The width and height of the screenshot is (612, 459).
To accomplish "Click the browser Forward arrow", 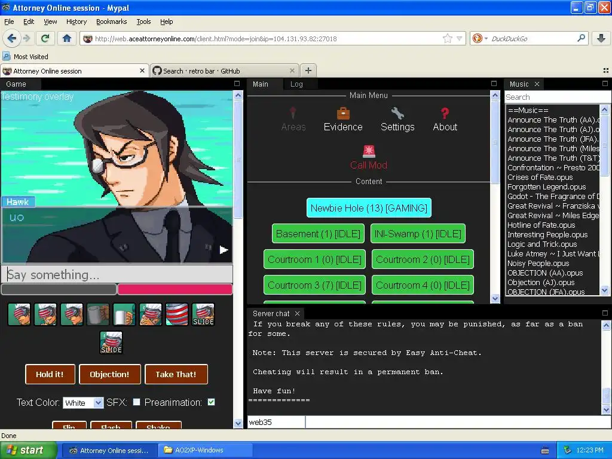I will pyautogui.click(x=26, y=38).
